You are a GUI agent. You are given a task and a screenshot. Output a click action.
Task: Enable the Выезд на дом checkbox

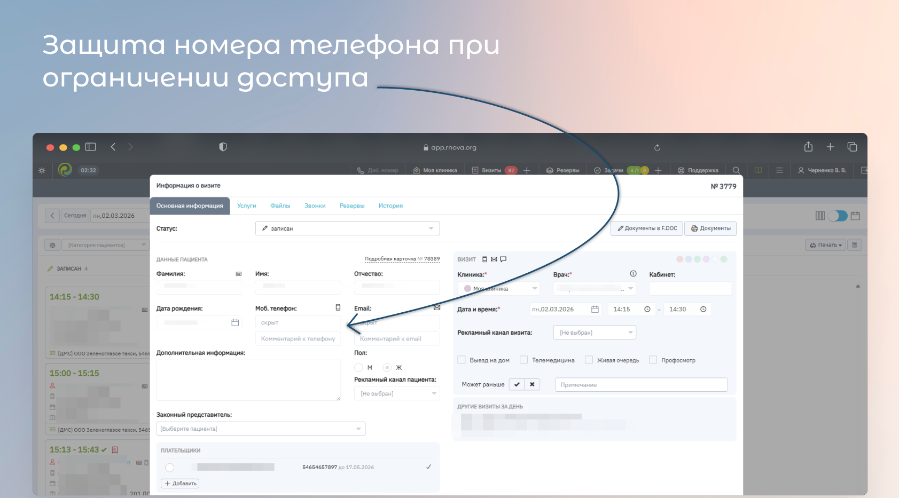pyautogui.click(x=462, y=360)
